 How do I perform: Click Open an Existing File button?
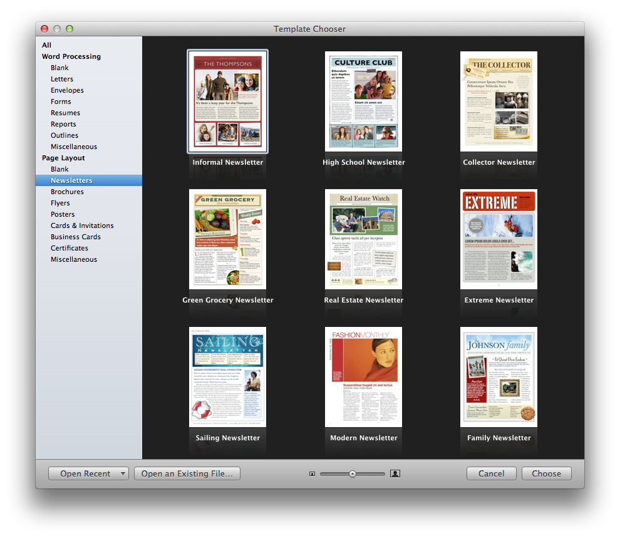click(x=187, y=474)
